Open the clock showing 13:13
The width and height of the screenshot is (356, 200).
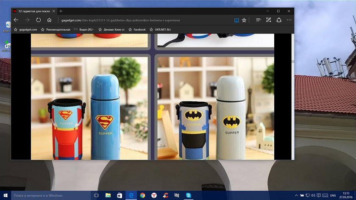346,195
